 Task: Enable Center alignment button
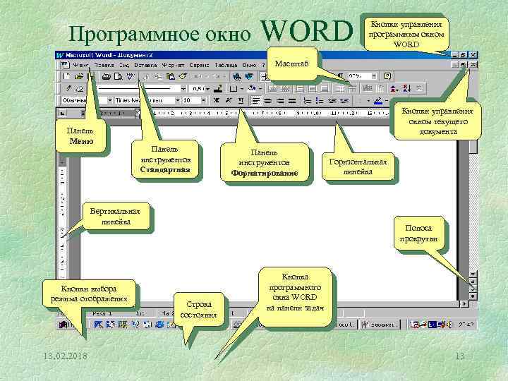(x=268, y=101)
